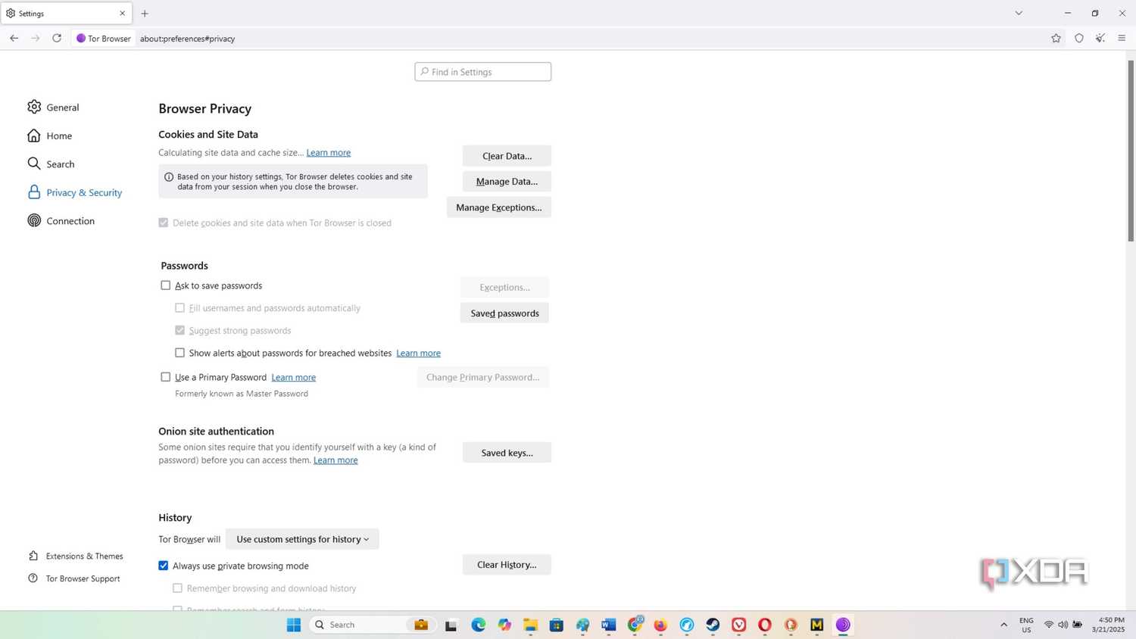Uncheck Always use private browsing mode

point(163,566)
